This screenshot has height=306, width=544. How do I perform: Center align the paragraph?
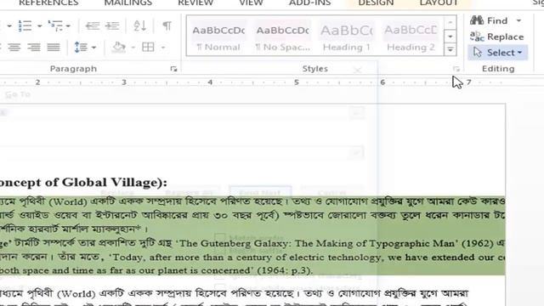point(14,48)
